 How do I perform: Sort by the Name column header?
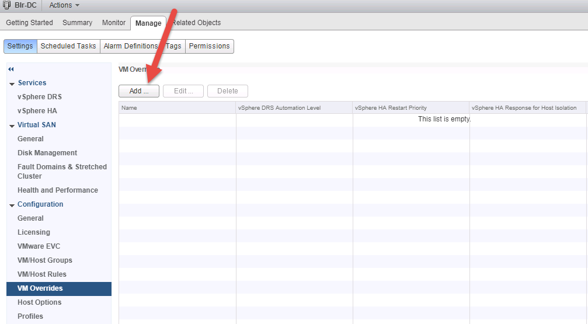(x=177, y=108)
